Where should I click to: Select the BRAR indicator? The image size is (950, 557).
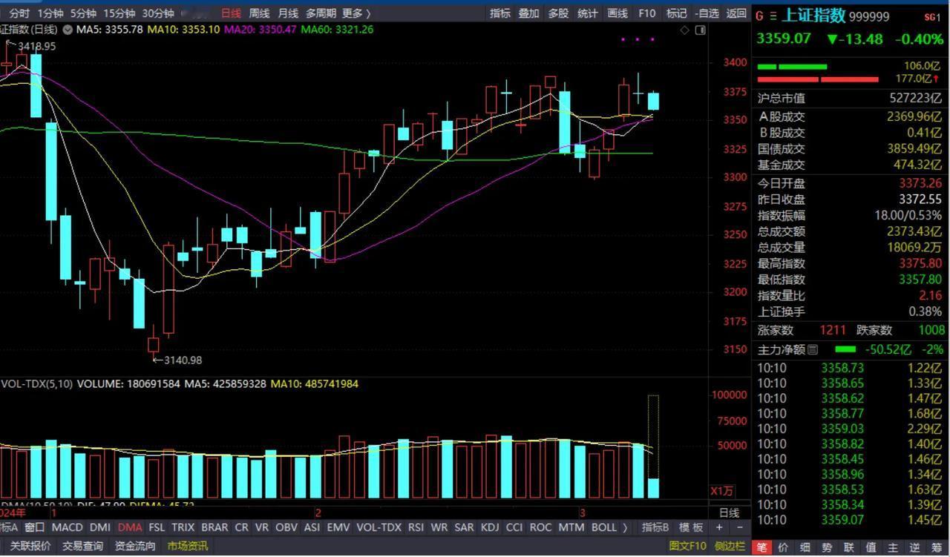[x=215, y=527]
